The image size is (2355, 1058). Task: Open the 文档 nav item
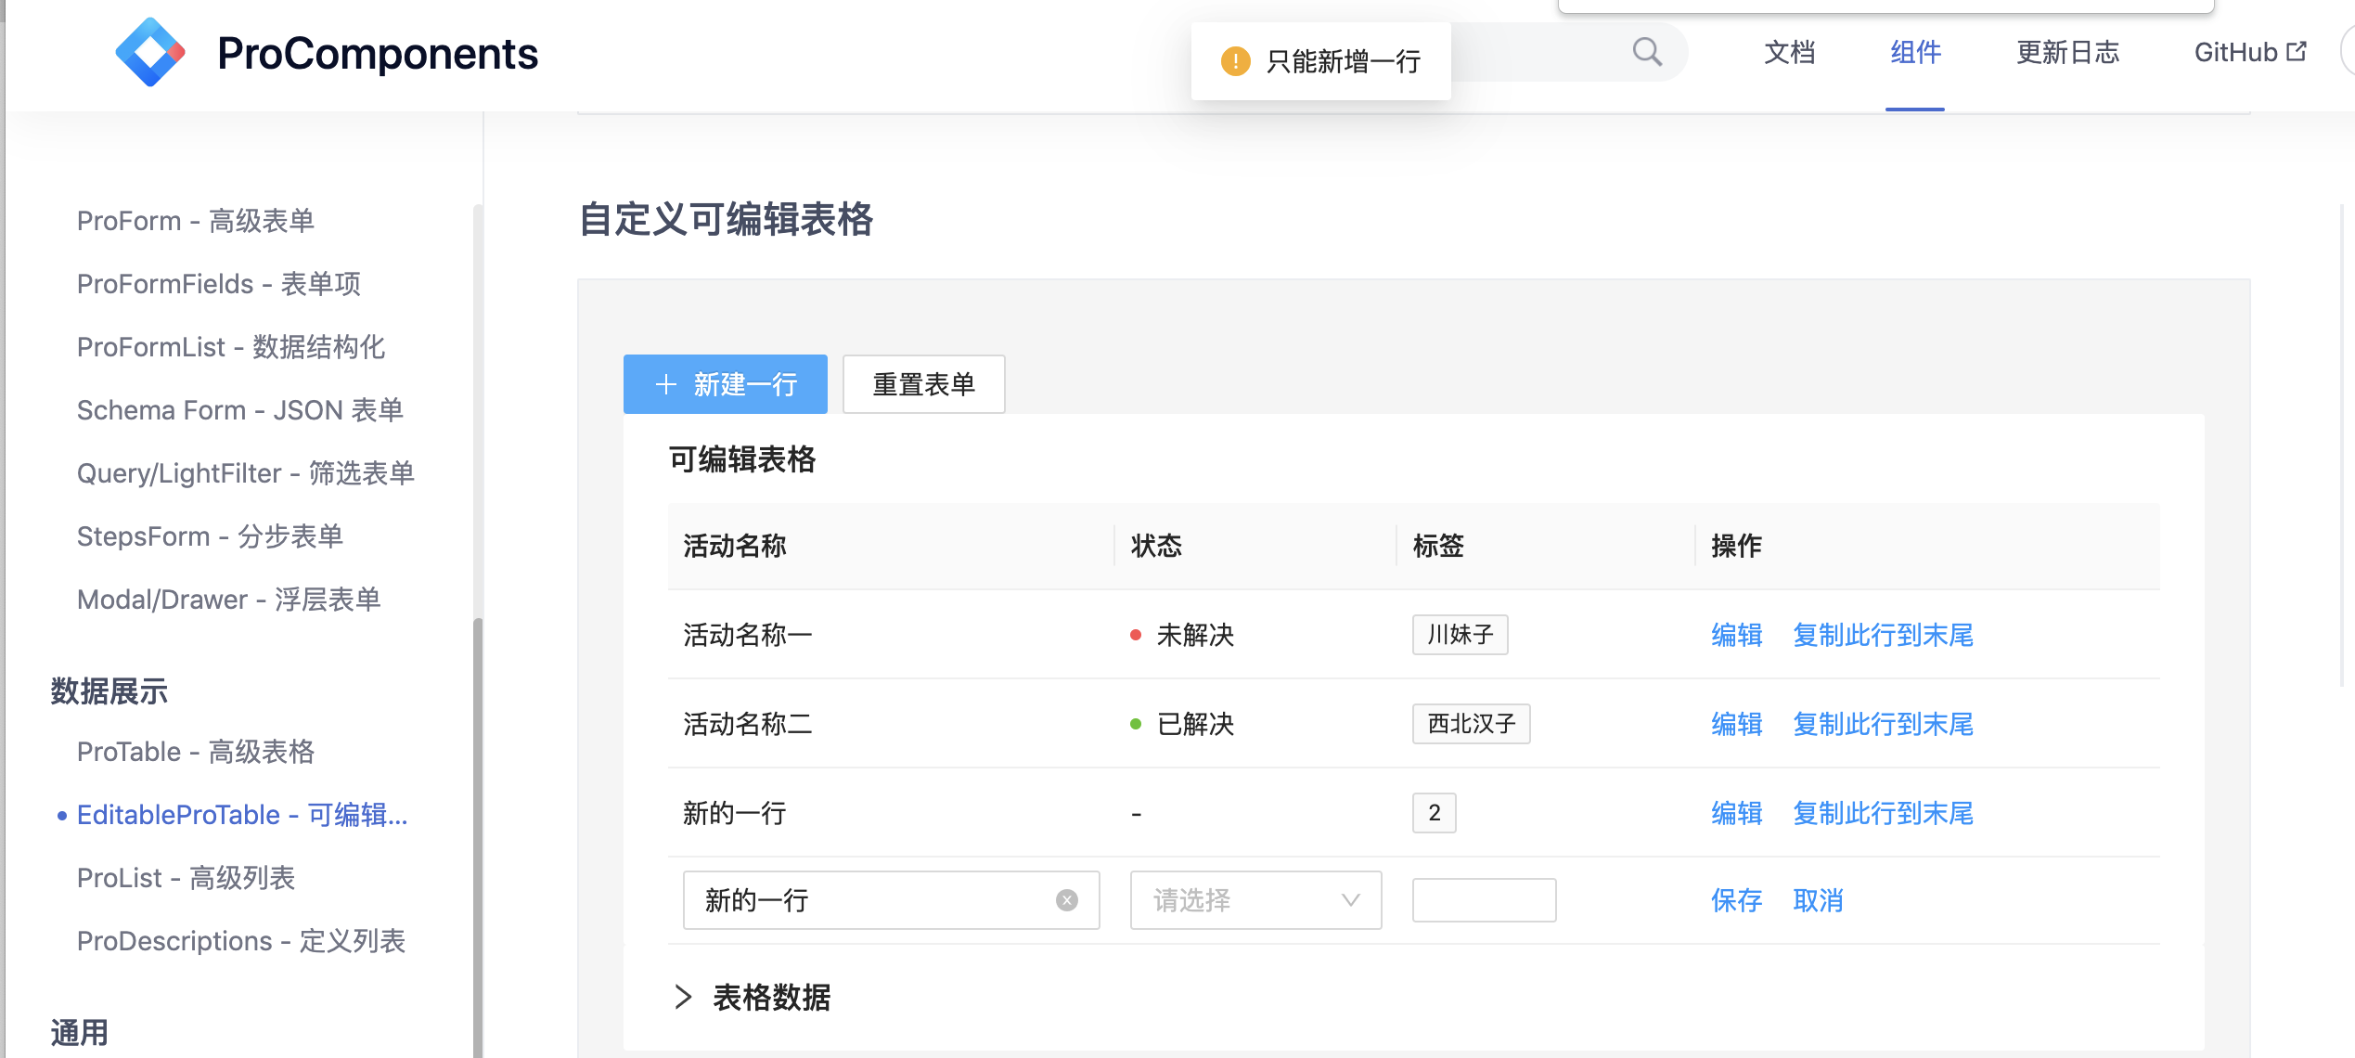pos(1790,53)
